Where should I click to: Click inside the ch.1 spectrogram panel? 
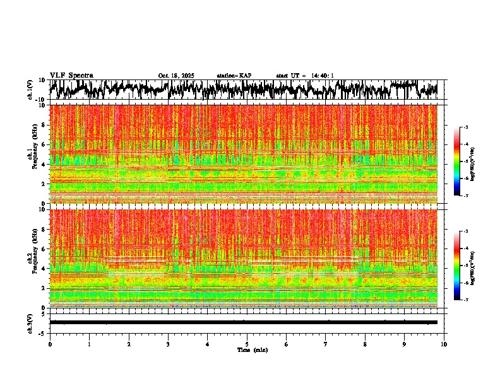244,154
